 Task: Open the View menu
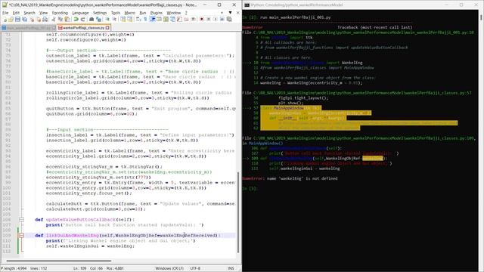[x=44, y=13]
